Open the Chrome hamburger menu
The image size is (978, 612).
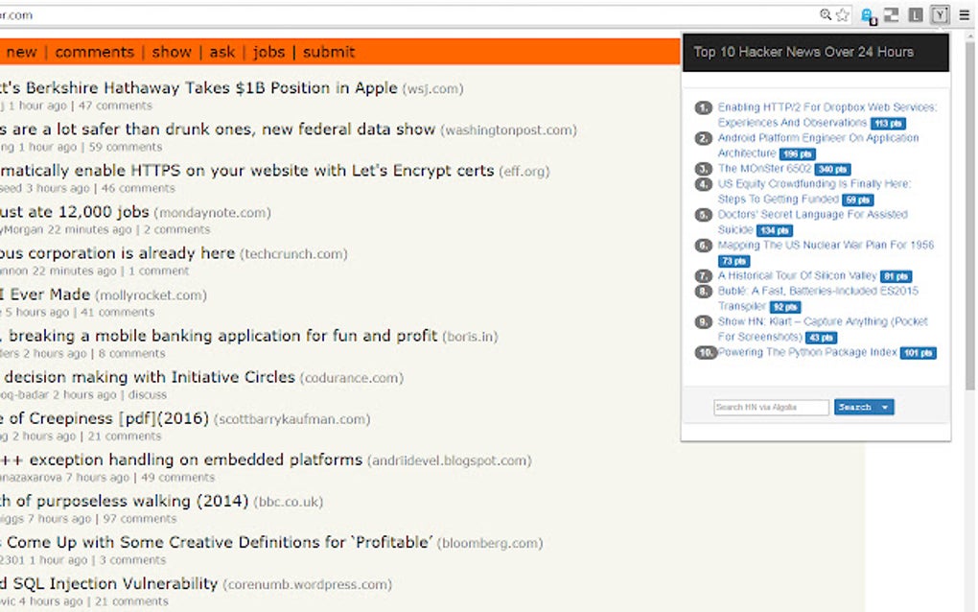965,14
